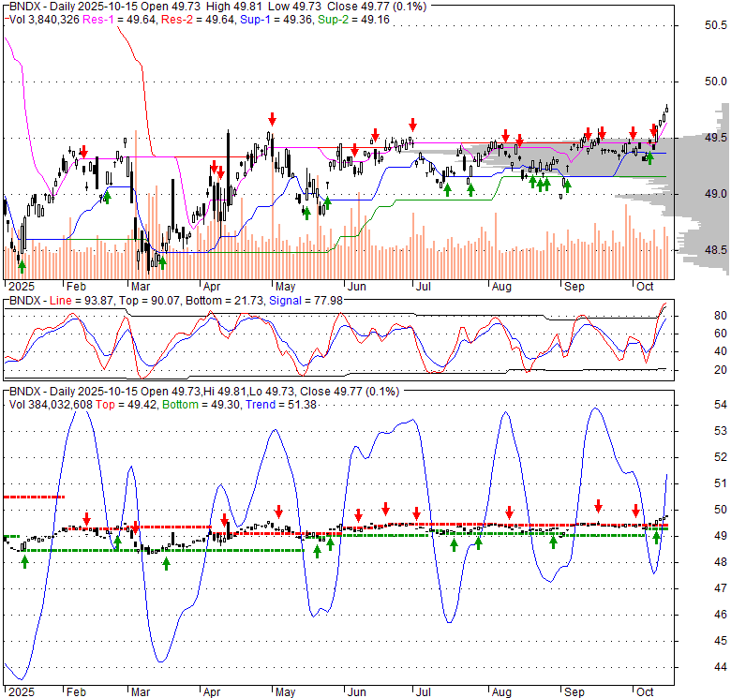Viewport: 731px width, 698px height.
Task: Select the Line = 93.87 oscillator legend
Action: pos(82,301)
